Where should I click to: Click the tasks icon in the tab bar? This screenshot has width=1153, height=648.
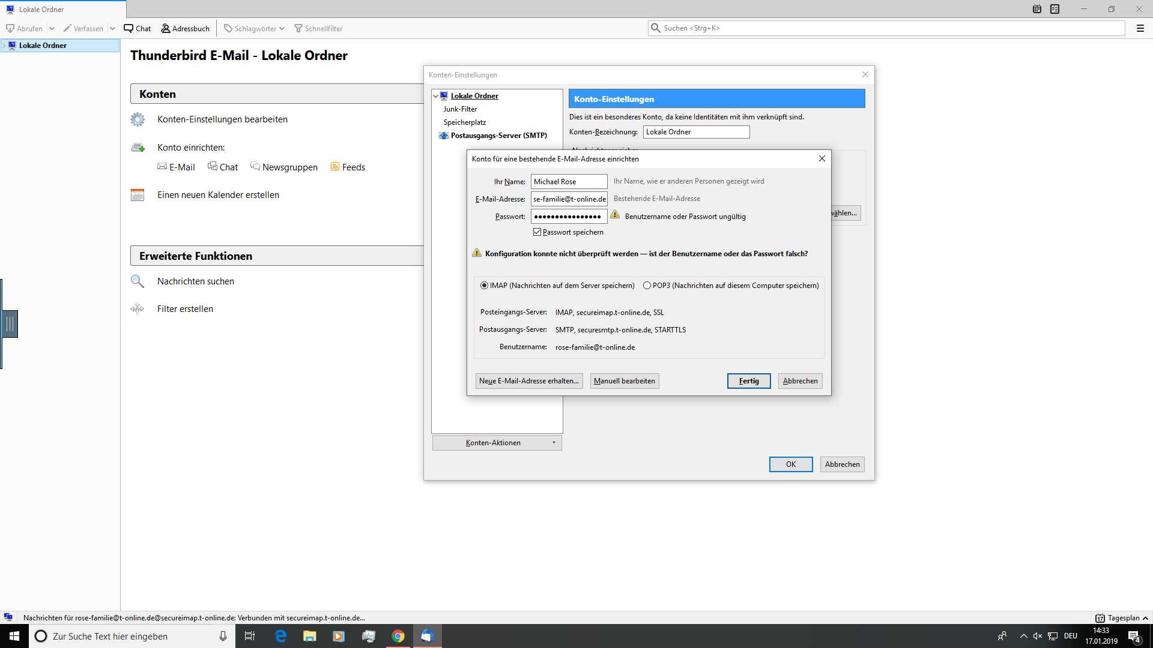point(1055,9)
